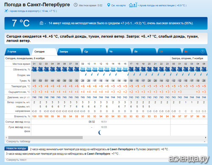Switch to the Завтра tab
The width and height of the screenshot is (212, 165).
click(69, 52)
